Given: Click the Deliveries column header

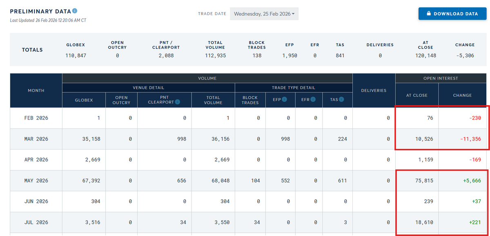Looking at the screenshot, I should pyautogui.click(x=374, y=91).
